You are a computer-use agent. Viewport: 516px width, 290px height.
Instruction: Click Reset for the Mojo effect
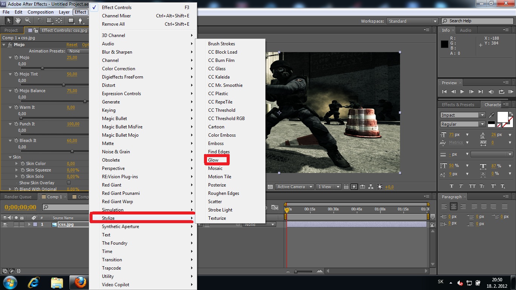pyautogui.click(x=72, y=45)
